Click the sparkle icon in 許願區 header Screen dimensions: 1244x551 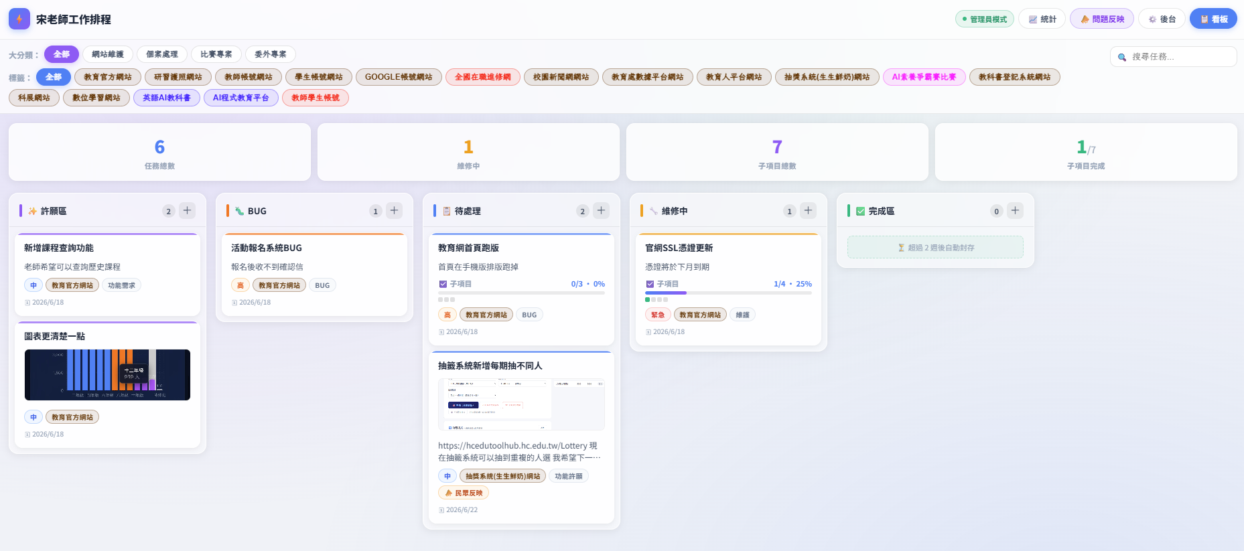[32, 211]
